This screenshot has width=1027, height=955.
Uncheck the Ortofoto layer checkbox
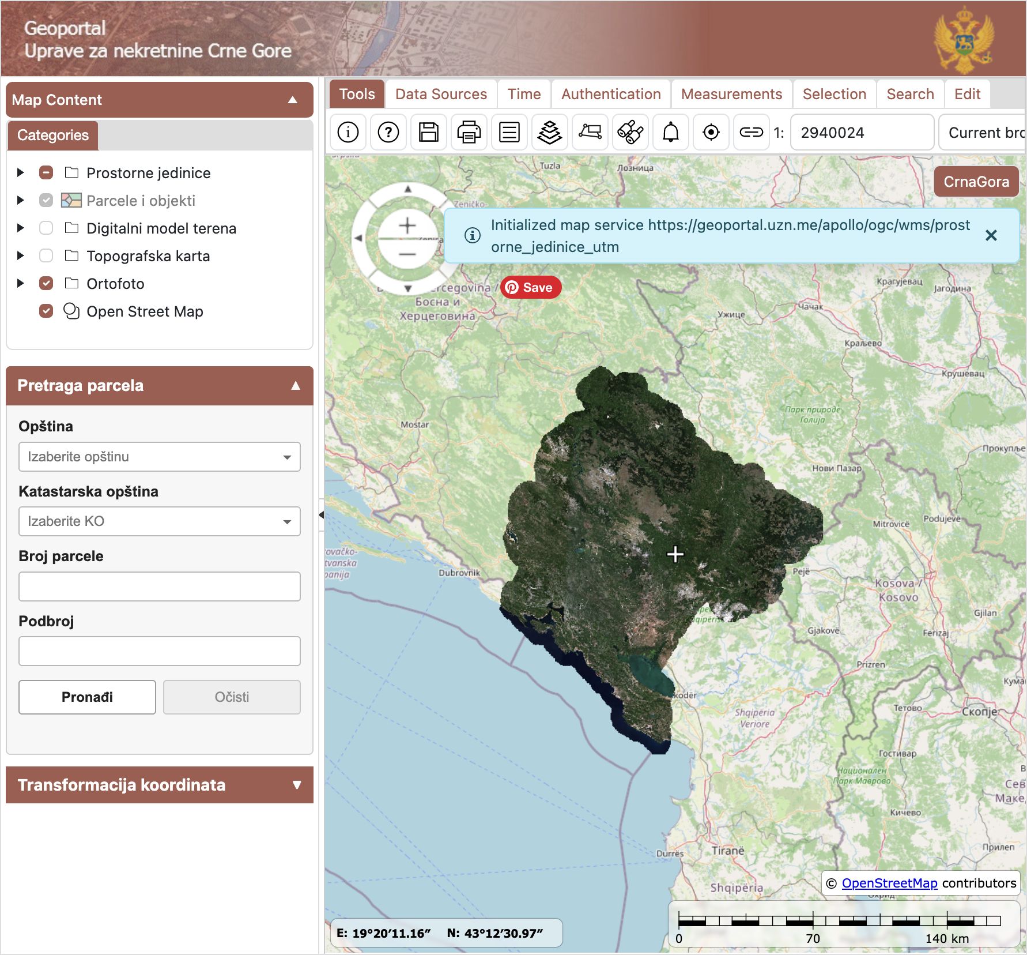tap(46, 283)
